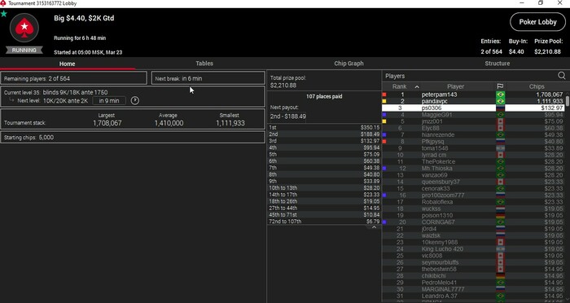
Task: Click the red color tag beside peterpam143
Action: [384, 94]
